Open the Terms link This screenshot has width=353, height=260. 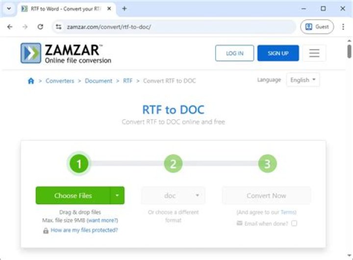pyautogui.click(x=288, y=212)
